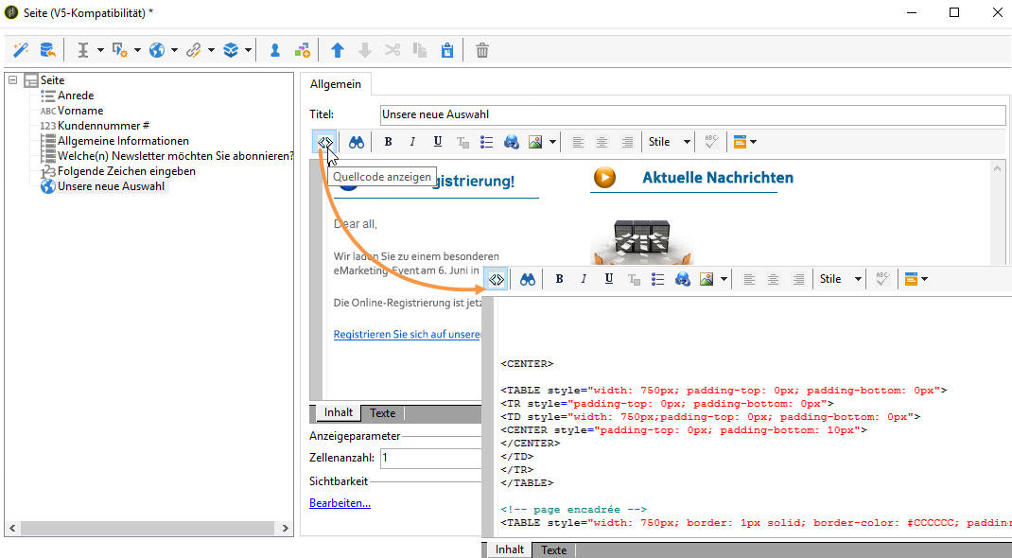Click the database restore icon in main toolbar

pyautogui.click(x=47, y=50)
